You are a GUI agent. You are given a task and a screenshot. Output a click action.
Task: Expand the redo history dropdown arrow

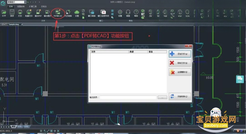pos(36,2)
